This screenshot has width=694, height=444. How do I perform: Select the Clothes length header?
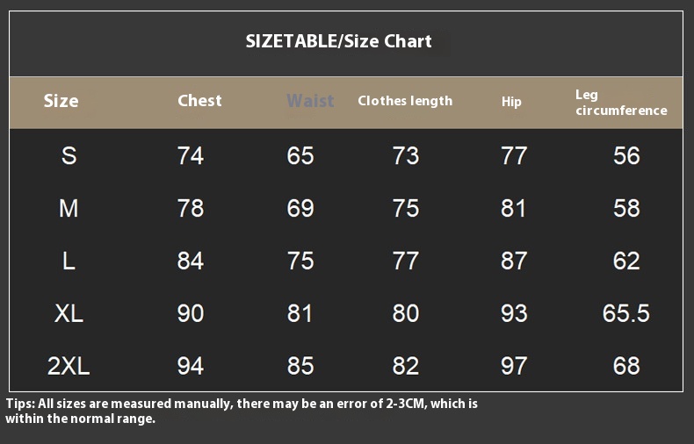pyautogui.click(x=405, y=101)
